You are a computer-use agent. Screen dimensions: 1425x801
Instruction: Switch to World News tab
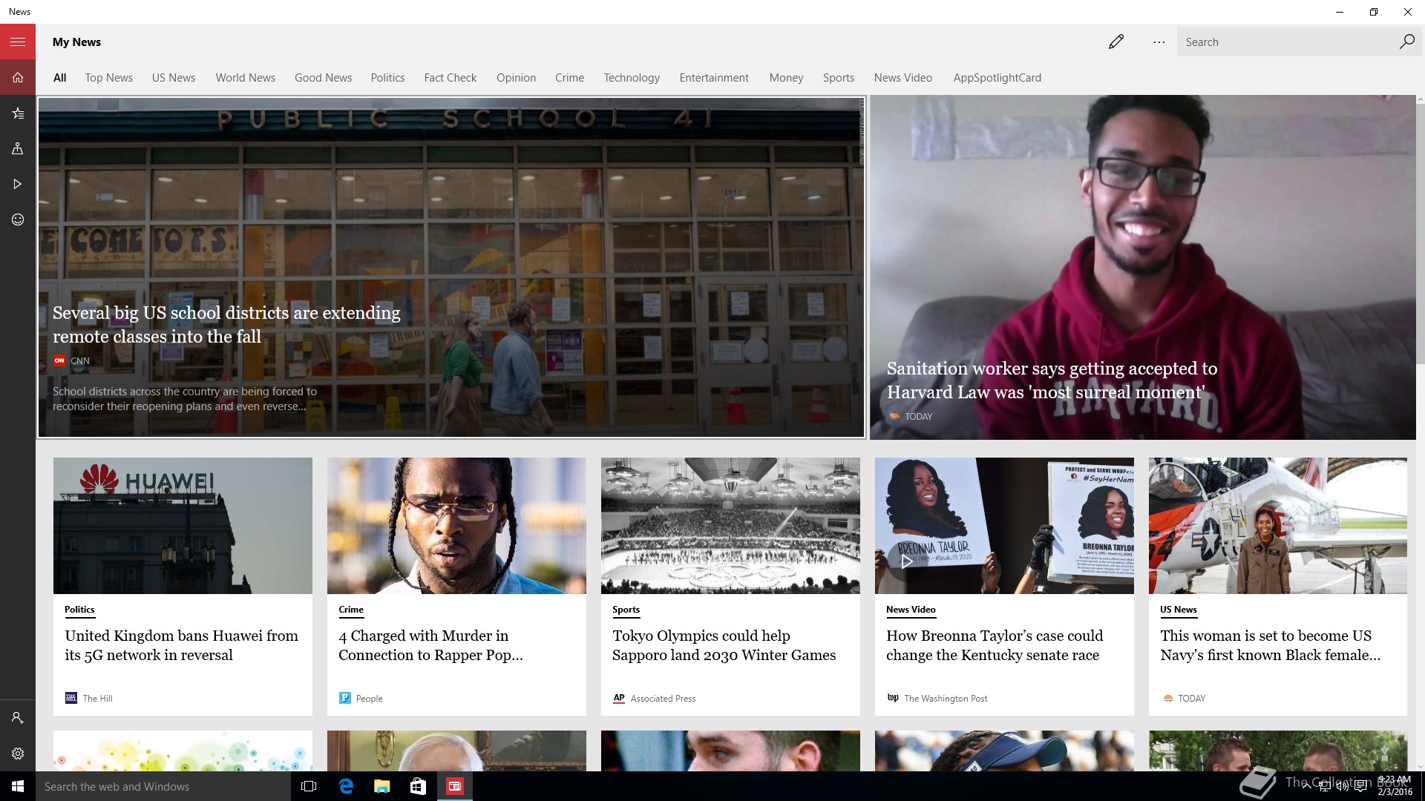pos(246,78)
